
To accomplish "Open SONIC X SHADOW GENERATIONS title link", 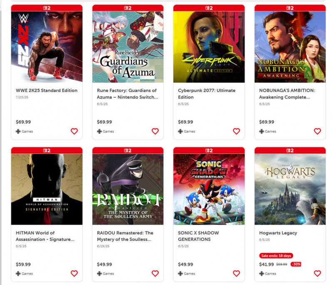I will 199,236.
